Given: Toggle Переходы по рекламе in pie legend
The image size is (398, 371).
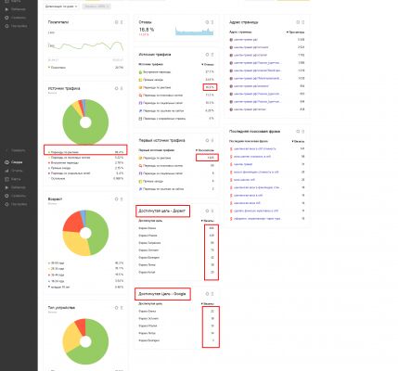Looking at the screenshot, I should 63,152.
